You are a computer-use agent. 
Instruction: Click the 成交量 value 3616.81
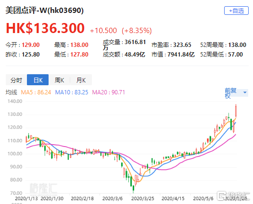pos(135,42)
